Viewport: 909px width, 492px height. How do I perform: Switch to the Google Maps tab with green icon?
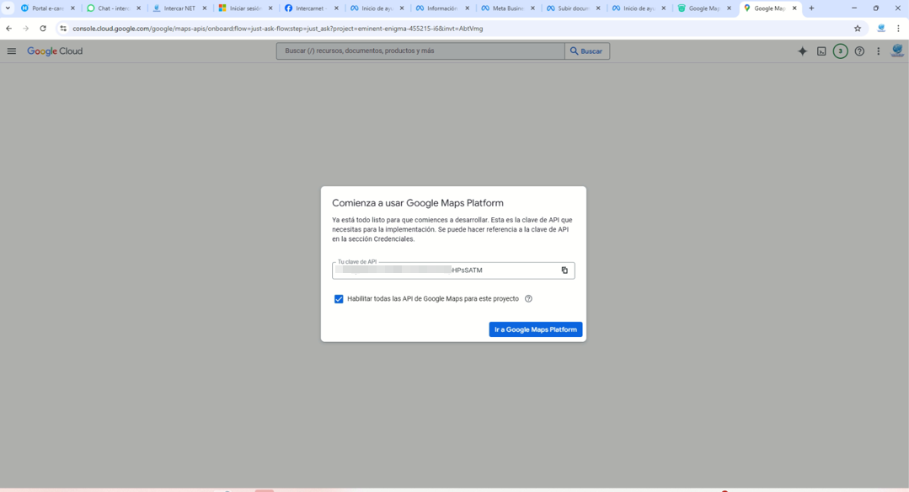[x=705, y=8]
